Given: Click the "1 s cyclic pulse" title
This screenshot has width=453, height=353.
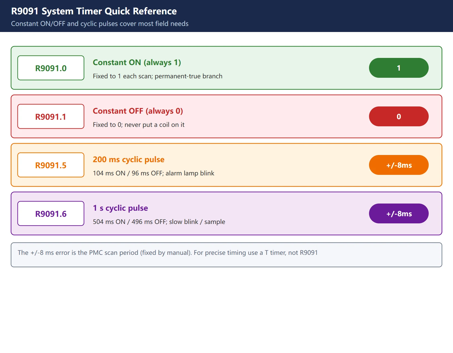Looking at the screenshot, I should click(120, 208).
